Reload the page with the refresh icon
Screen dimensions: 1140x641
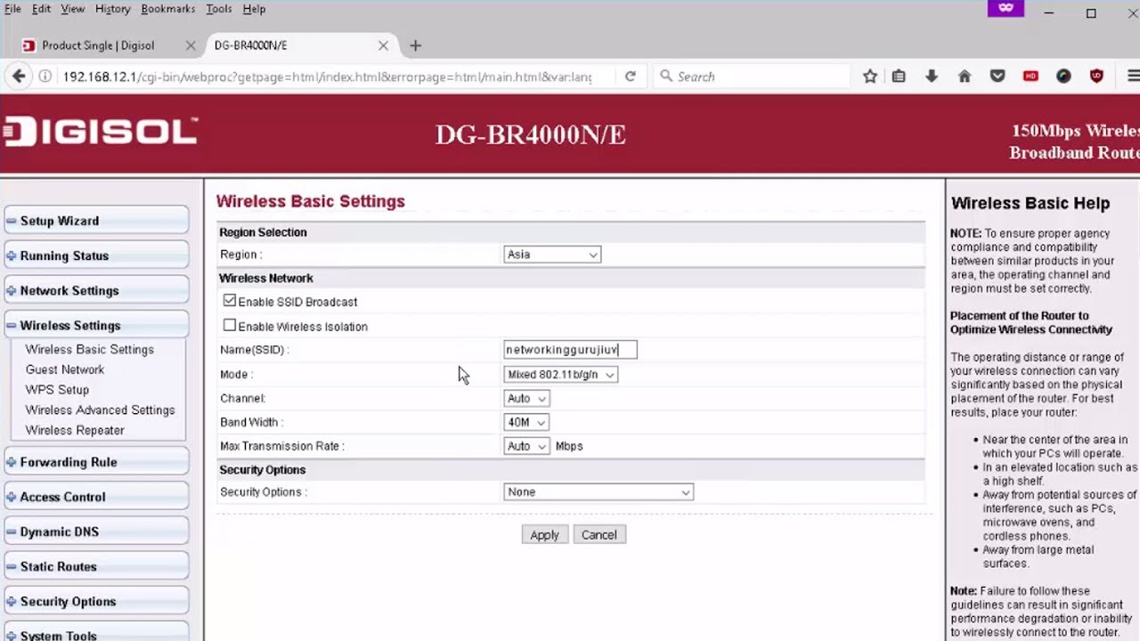[631, 77]
